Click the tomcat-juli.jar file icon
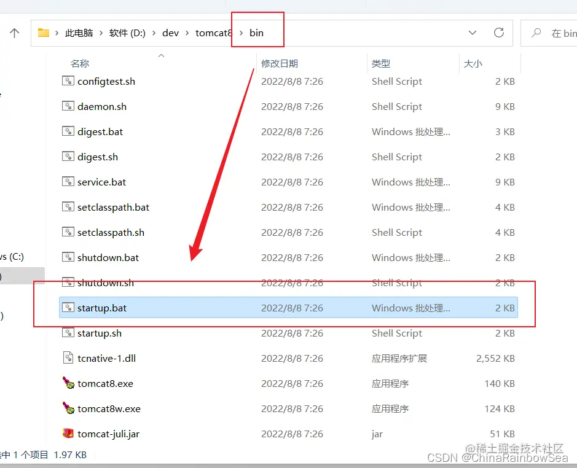Image resolution: width=577 pixels, height=468 pixels. [x=68, y=434]
